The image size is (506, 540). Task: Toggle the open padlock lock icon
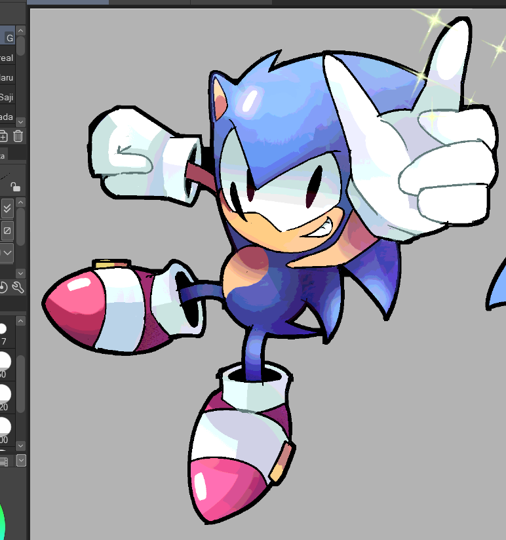(16, 187)
